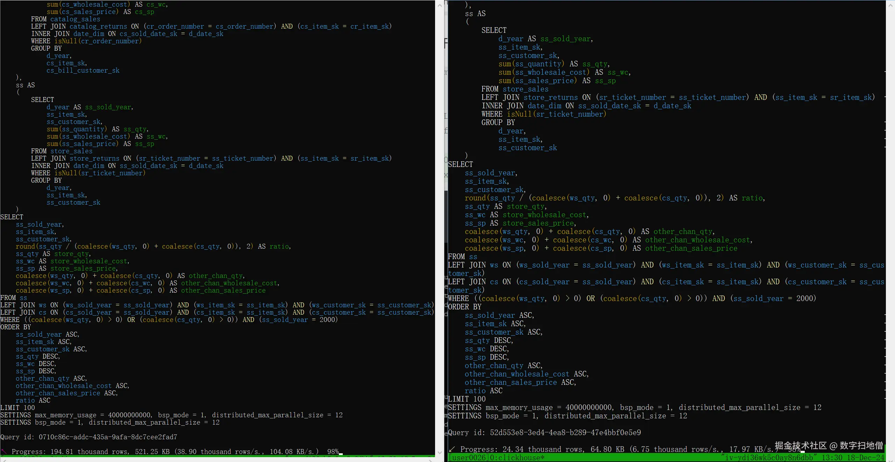Click the right pane vertical scrollbar track
895x462 pixels.
pyautogui.click(x=890, y=230)
